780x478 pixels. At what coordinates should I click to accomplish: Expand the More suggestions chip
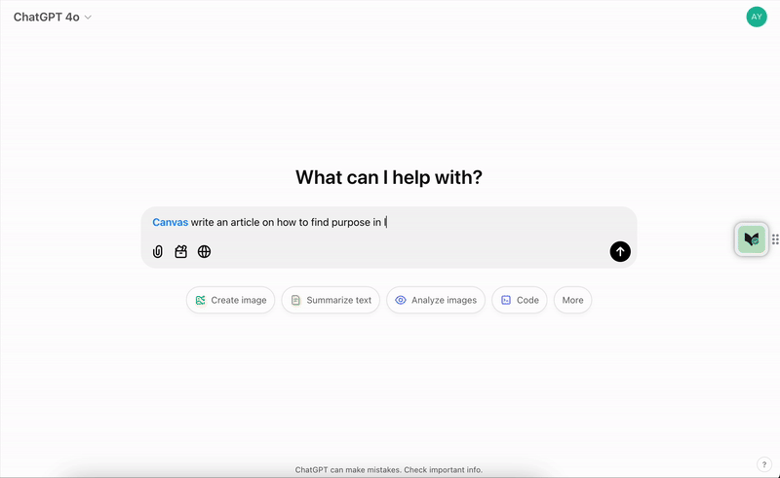coord(572,300)
